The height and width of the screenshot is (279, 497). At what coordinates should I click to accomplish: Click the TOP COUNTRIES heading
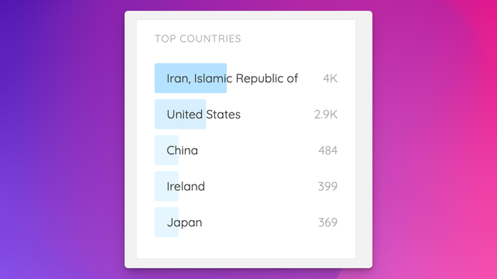198,39
